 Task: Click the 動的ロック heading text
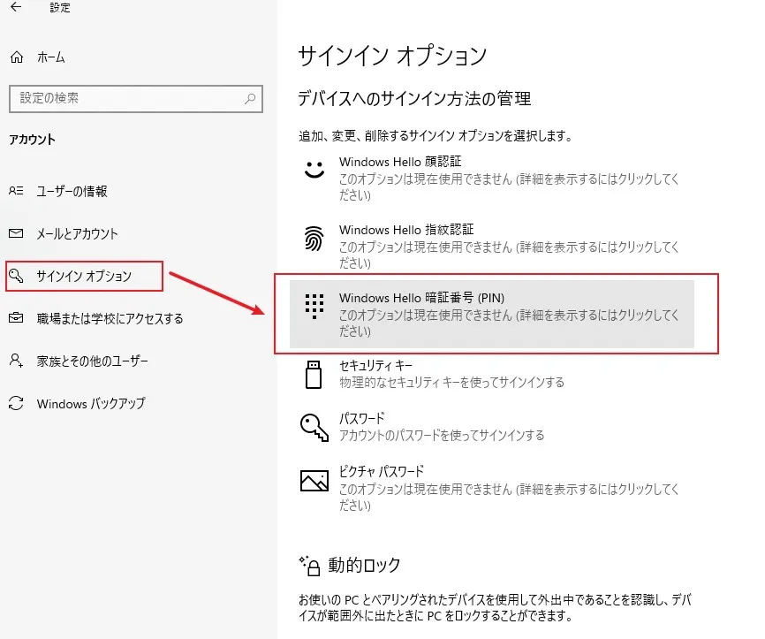[x=364, y=566]
